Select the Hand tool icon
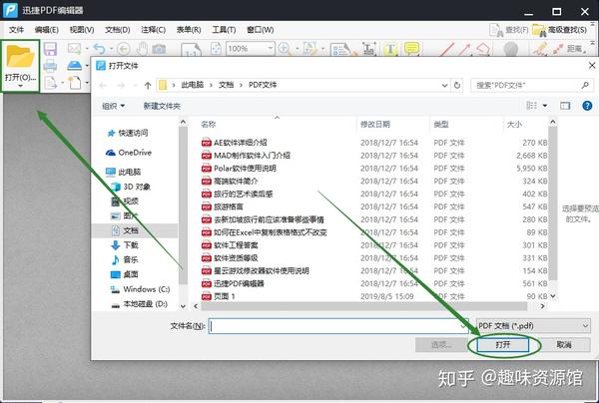 click(x=142, y=49)
